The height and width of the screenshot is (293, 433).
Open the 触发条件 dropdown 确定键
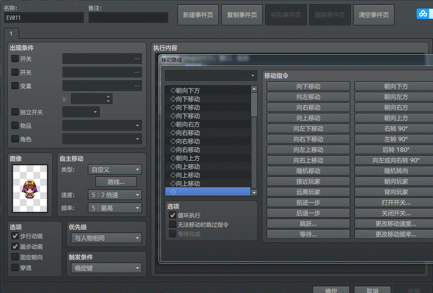[x=106, y=268]
